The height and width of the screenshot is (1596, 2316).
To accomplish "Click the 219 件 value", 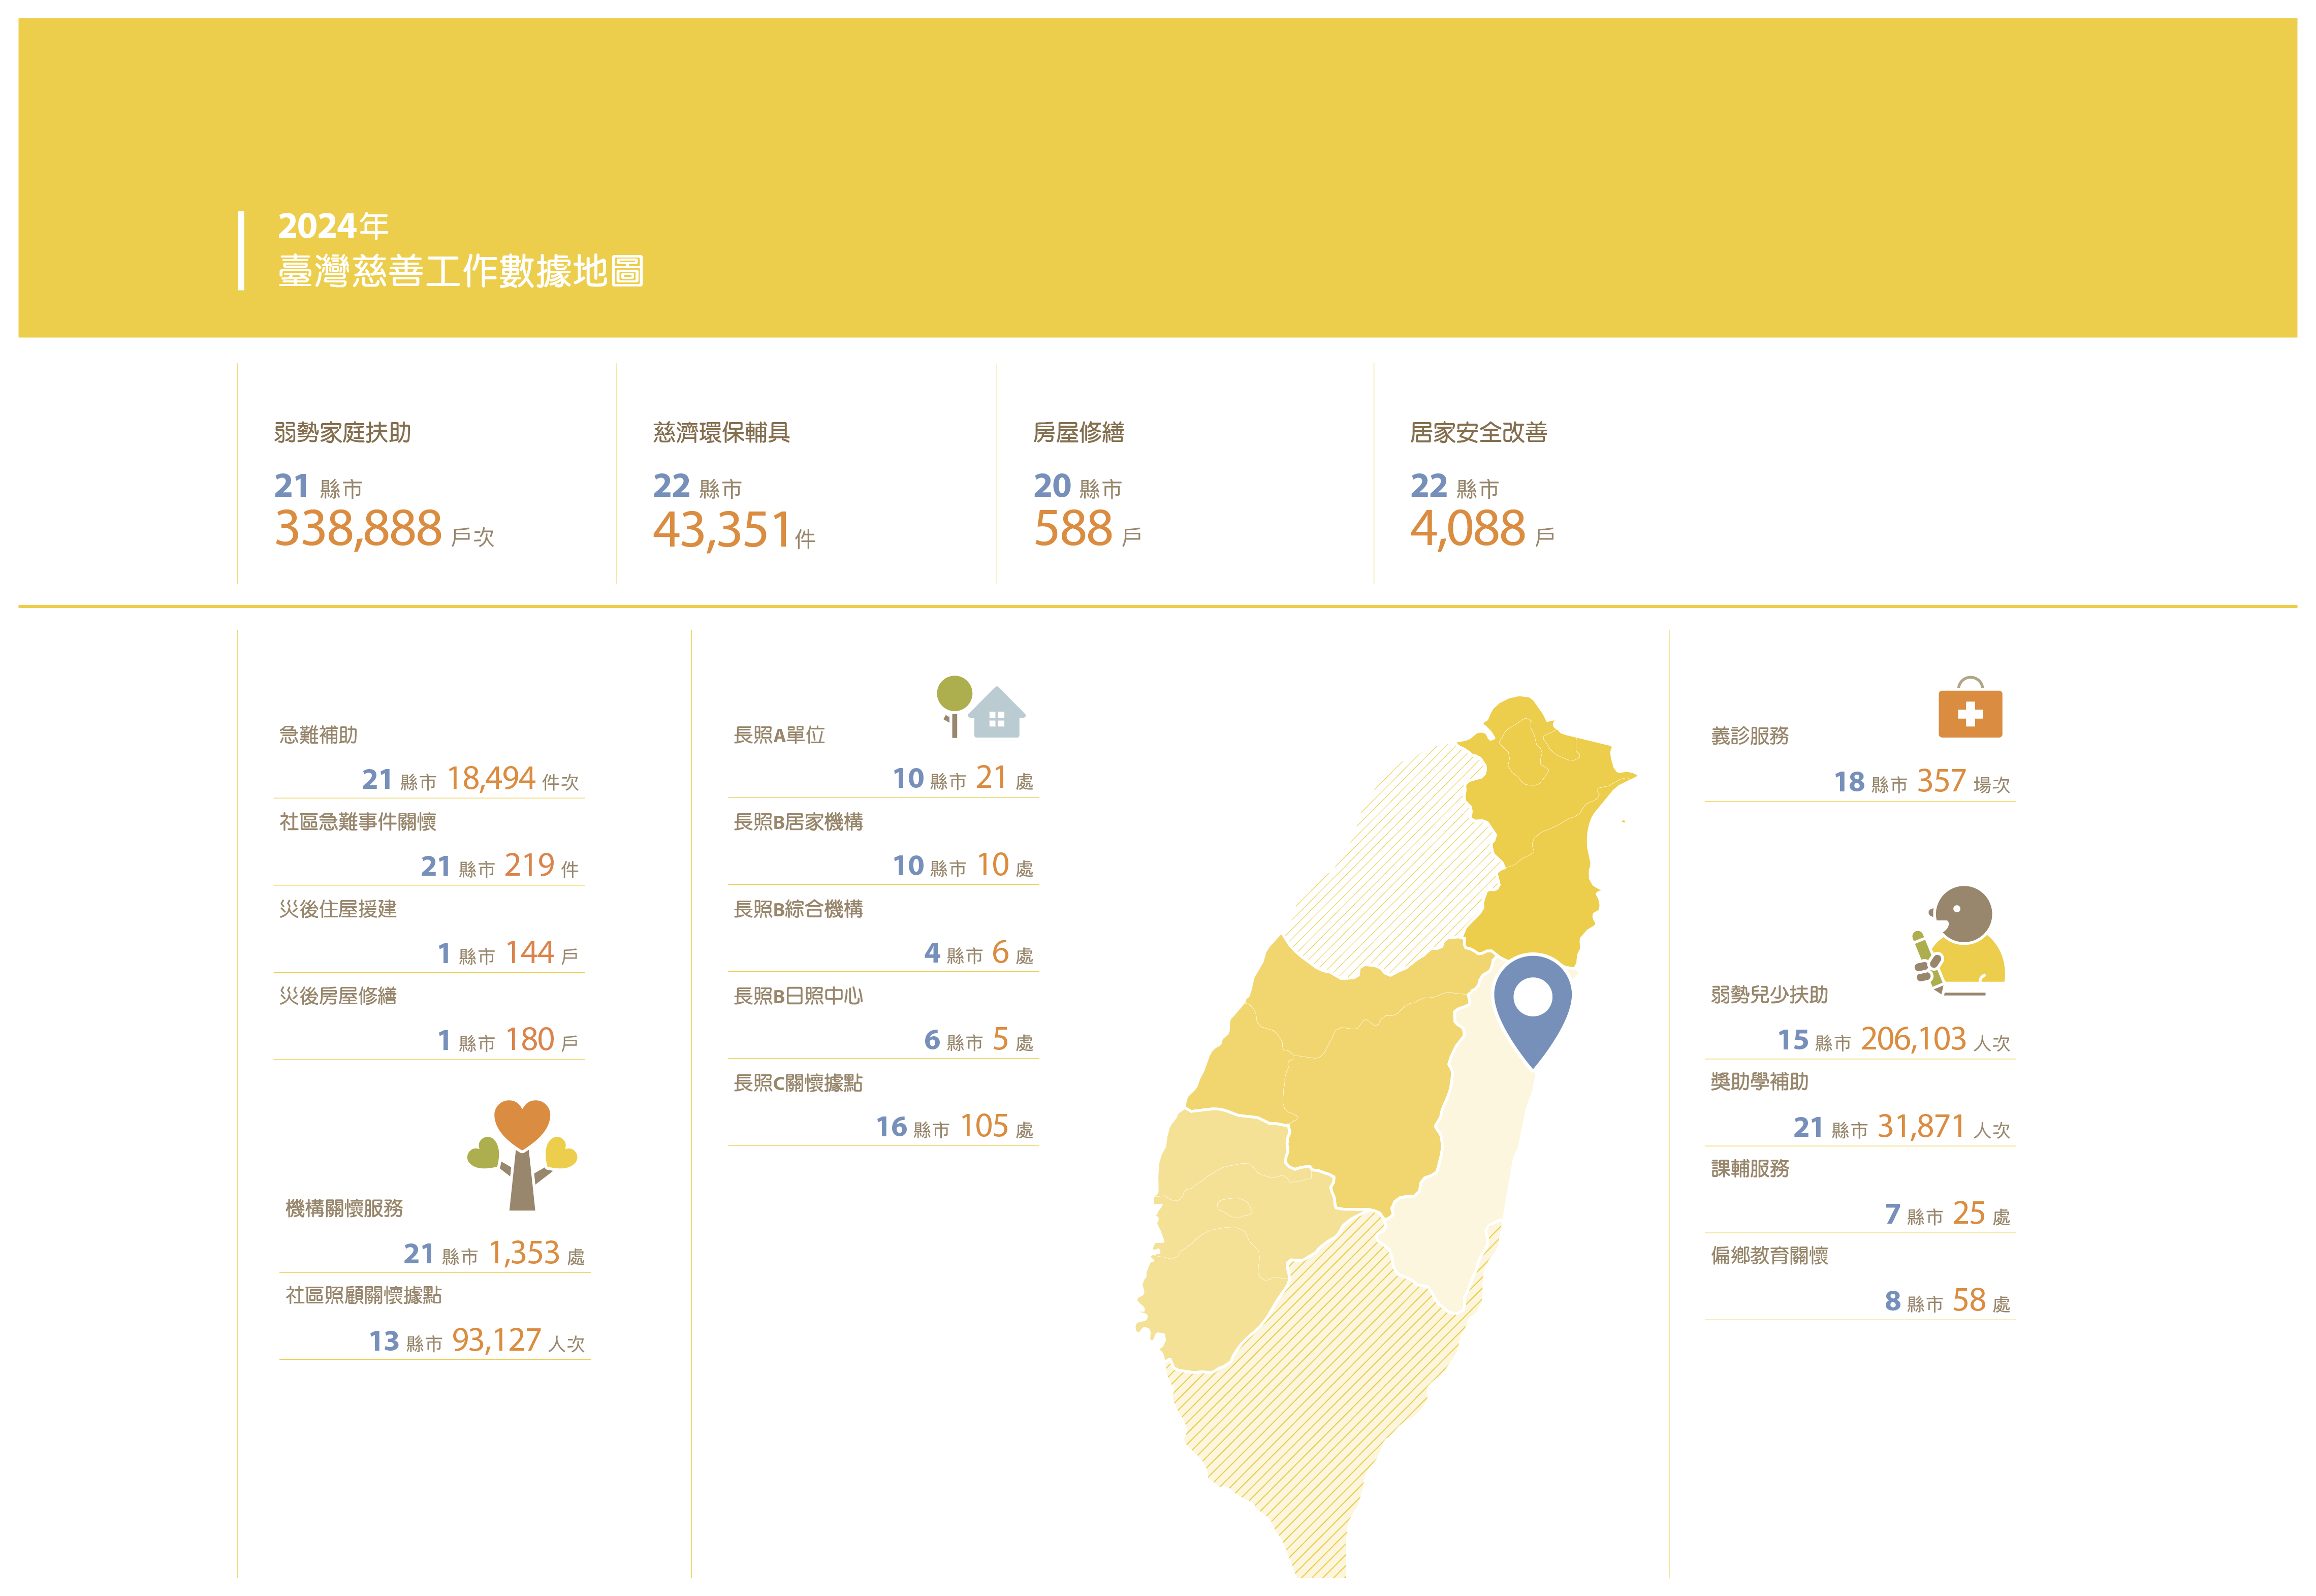I will point(542,865).
